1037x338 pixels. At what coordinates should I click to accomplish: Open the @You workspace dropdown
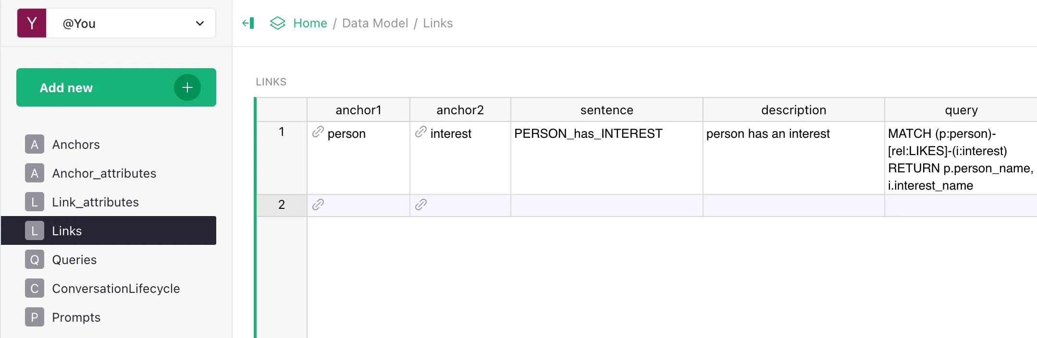pyautogui.click(x=131, y=23)
